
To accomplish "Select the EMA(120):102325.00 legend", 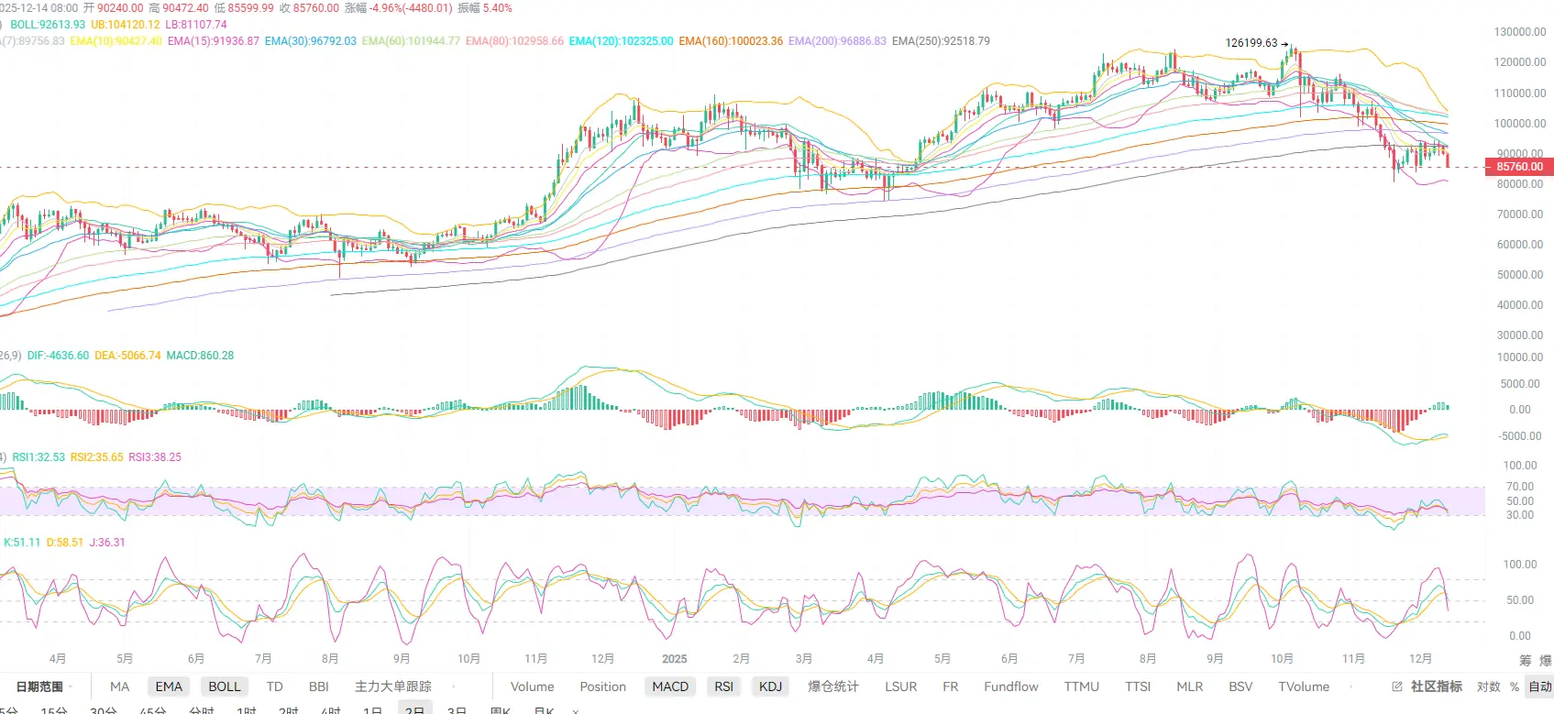I will click(622, 41).
